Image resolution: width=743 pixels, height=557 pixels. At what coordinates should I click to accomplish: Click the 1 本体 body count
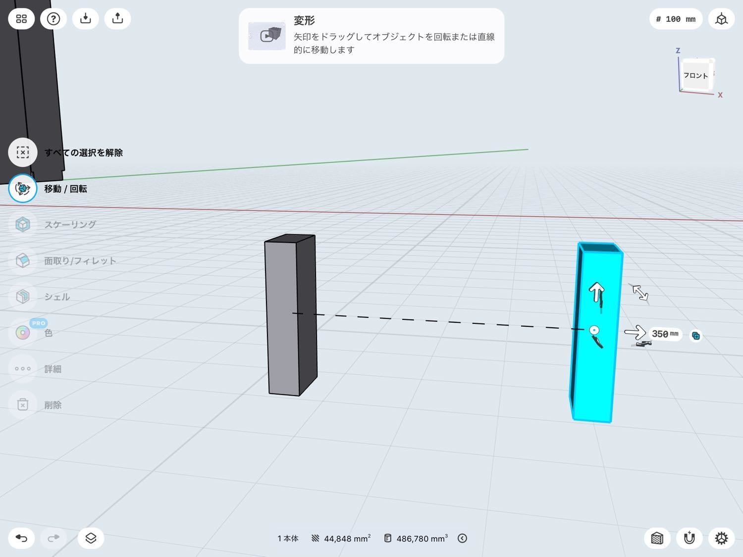(x=288, y=538)
